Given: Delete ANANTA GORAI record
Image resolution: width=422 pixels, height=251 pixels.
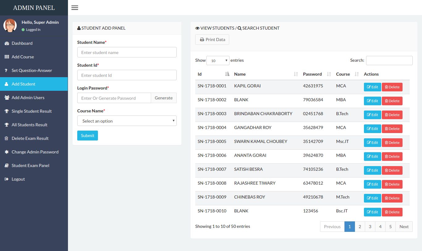Looking at the screenshot, I should click(392, 157).
